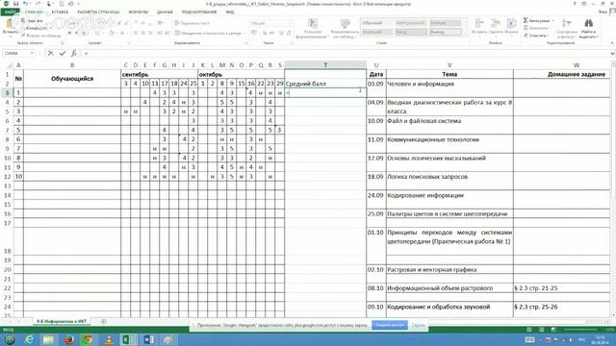Select column T header
Screen dimensions: 616x346
tap(325, 65)
